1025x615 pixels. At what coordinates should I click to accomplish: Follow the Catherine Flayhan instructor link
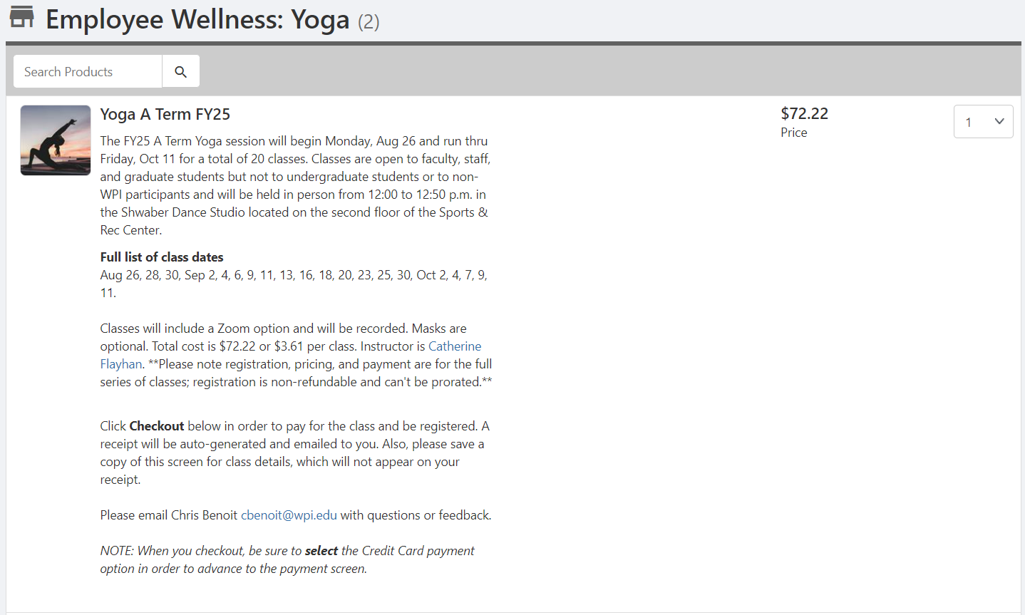pos(454,346)
